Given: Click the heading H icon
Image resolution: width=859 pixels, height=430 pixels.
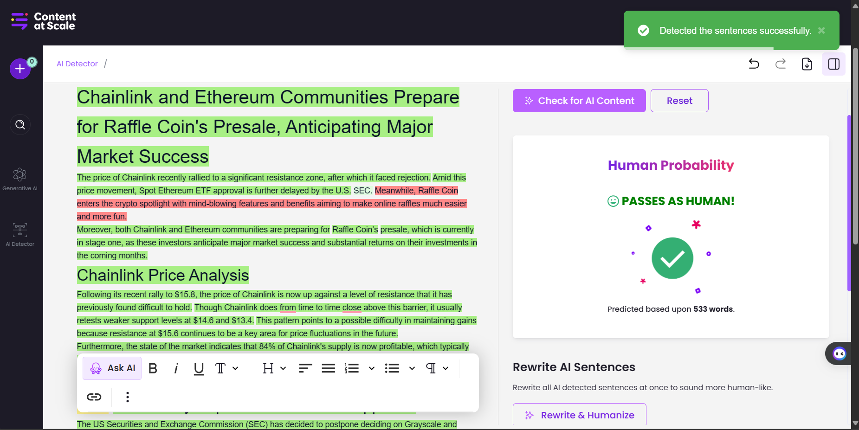Looking at the screenshot, I should (268, 368).
